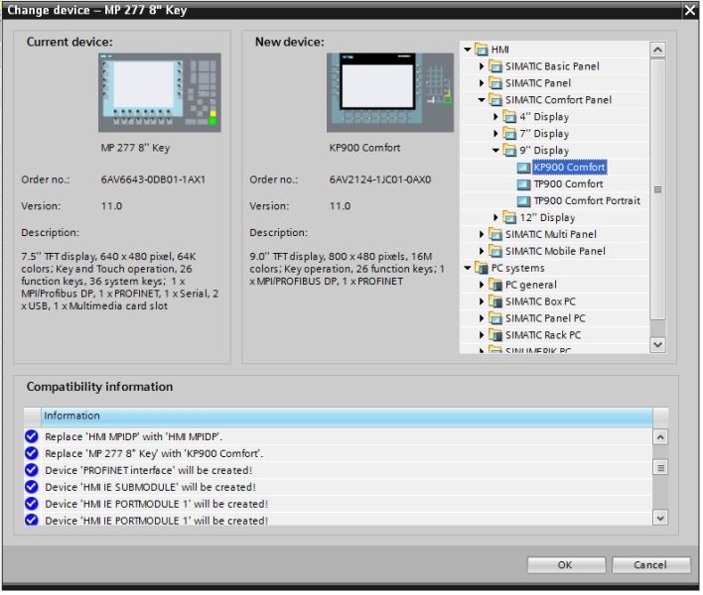The height and width of the screenshot is (595, 703).
Task: Click the 9" Display folder icon
Action: (x=511, y=151)
